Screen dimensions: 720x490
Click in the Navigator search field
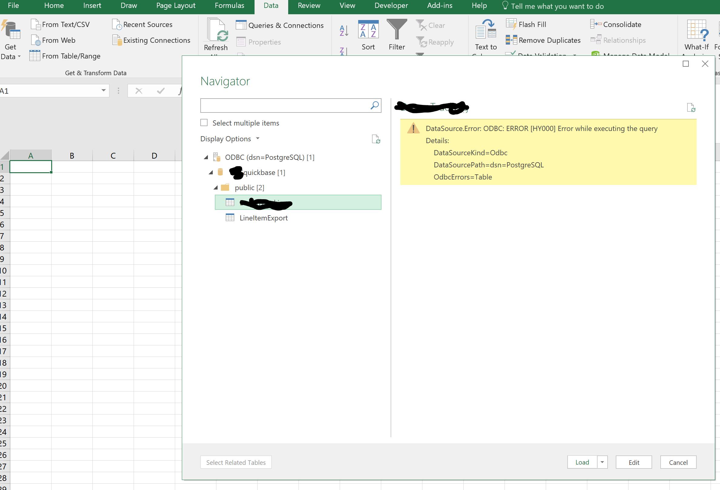(283, 106)
